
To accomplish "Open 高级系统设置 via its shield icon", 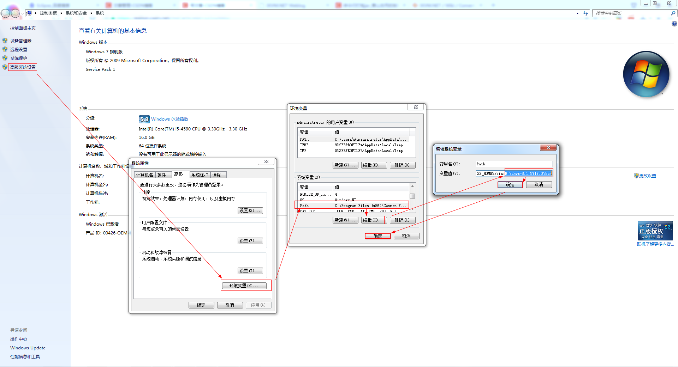I will pos(5,67).
